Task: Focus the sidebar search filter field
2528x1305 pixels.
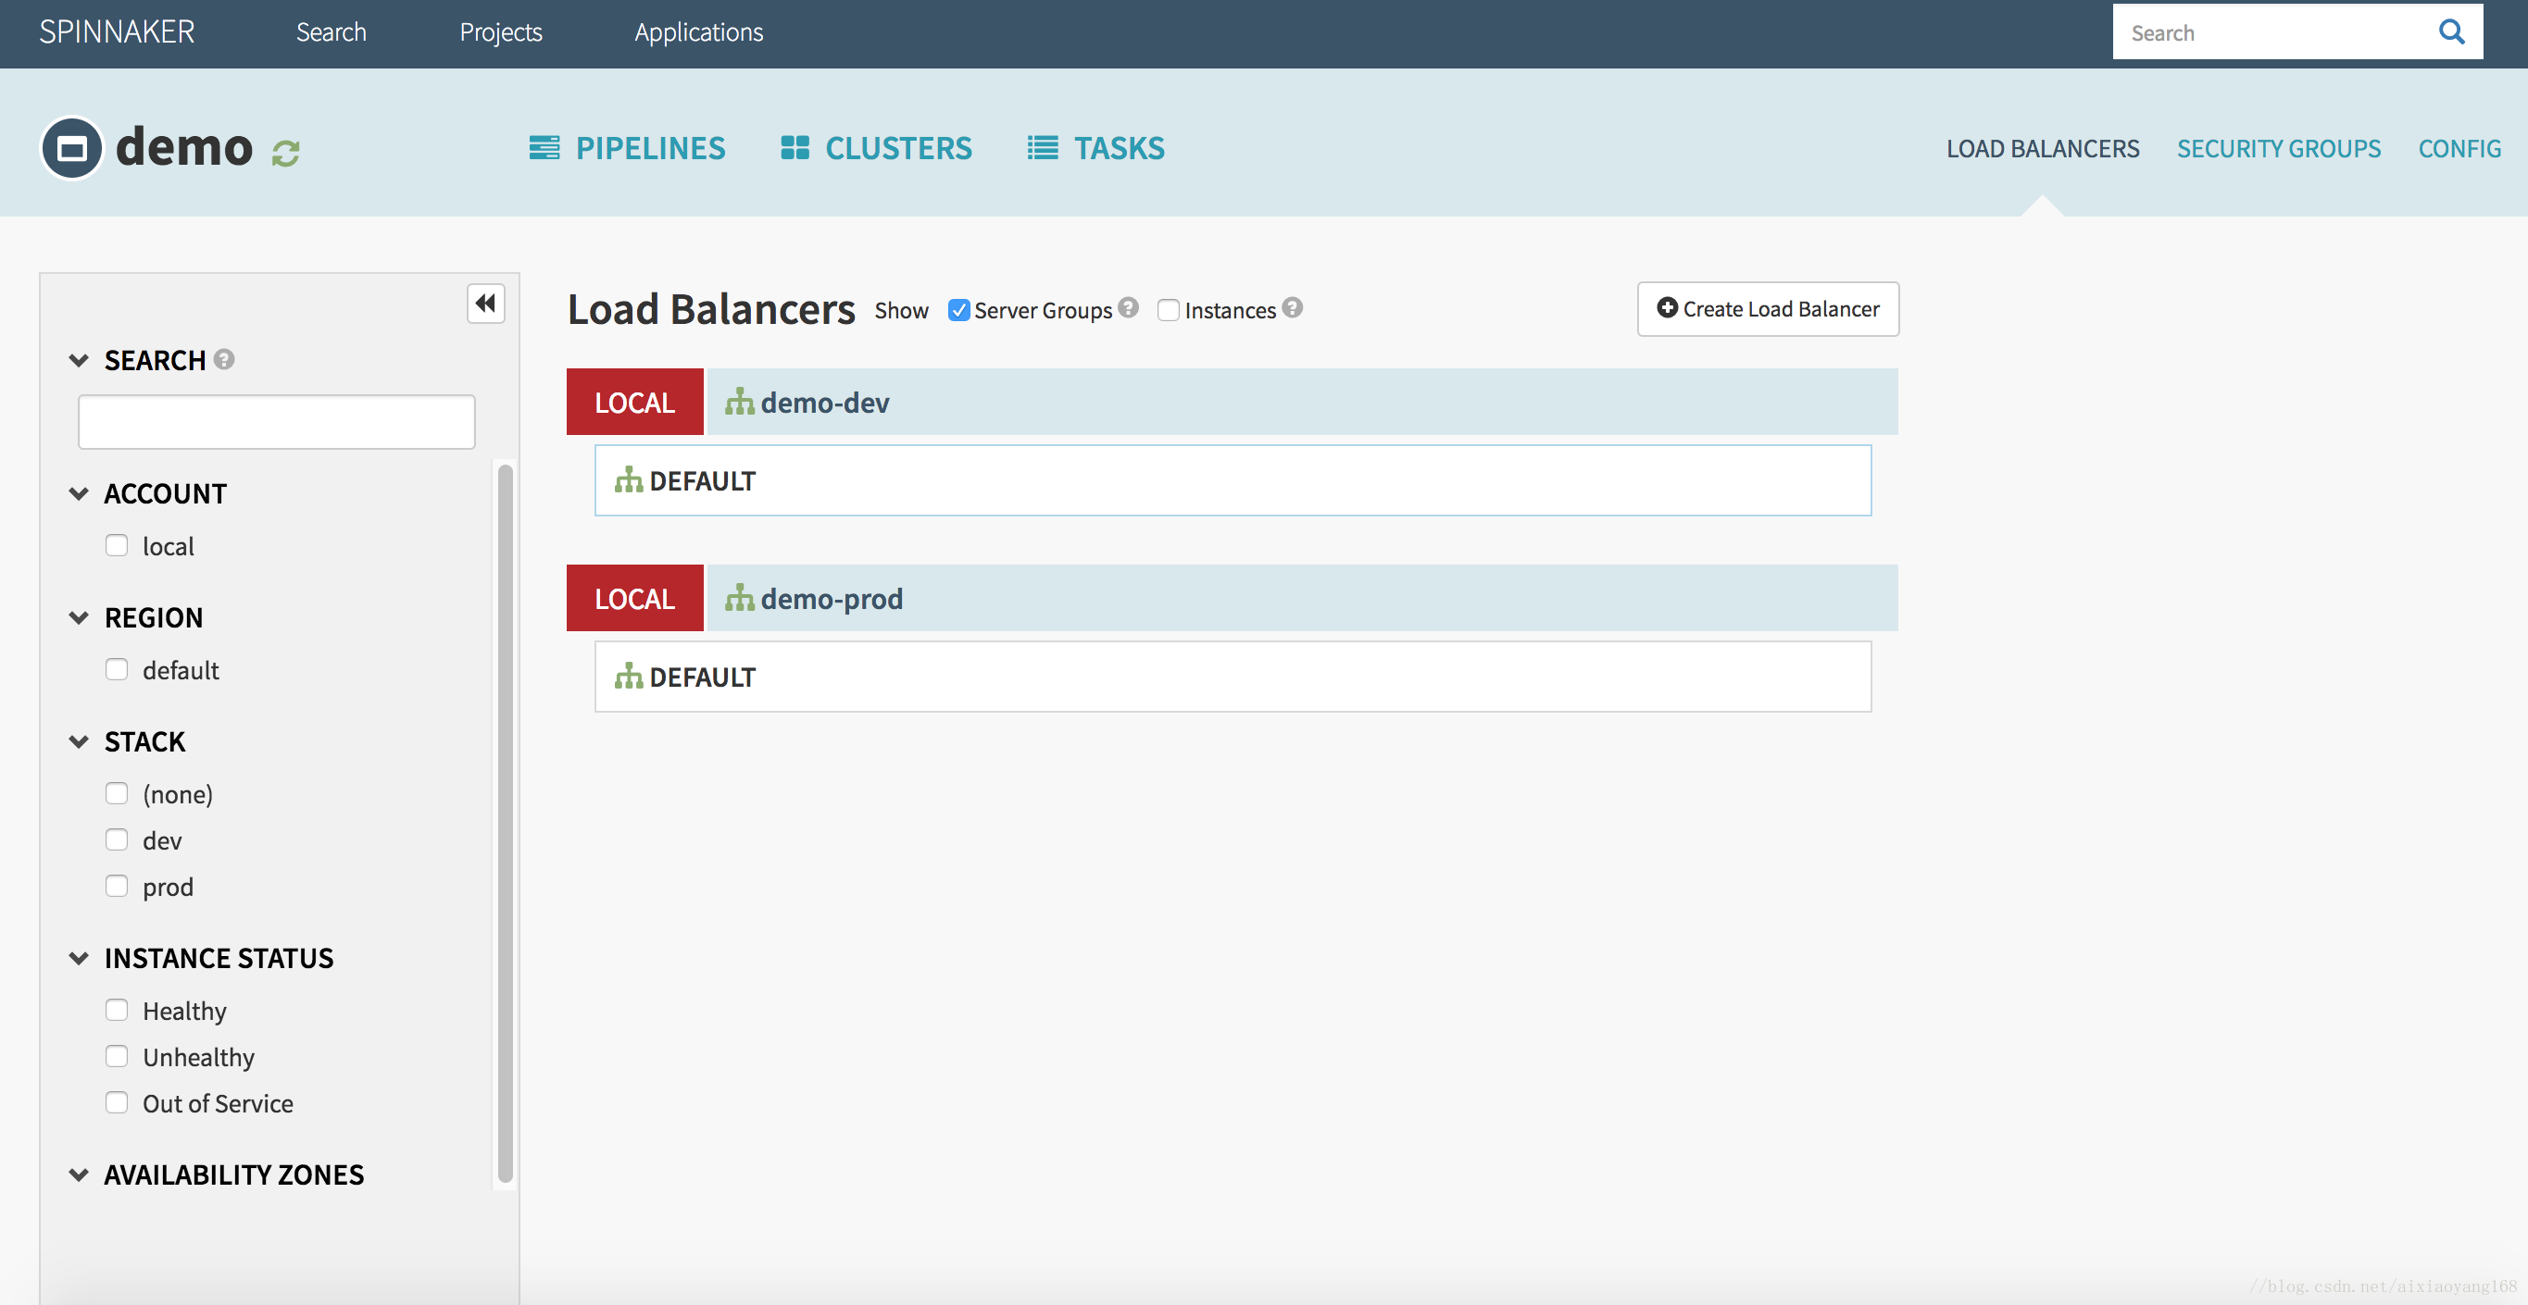Action: click(277, 422)
